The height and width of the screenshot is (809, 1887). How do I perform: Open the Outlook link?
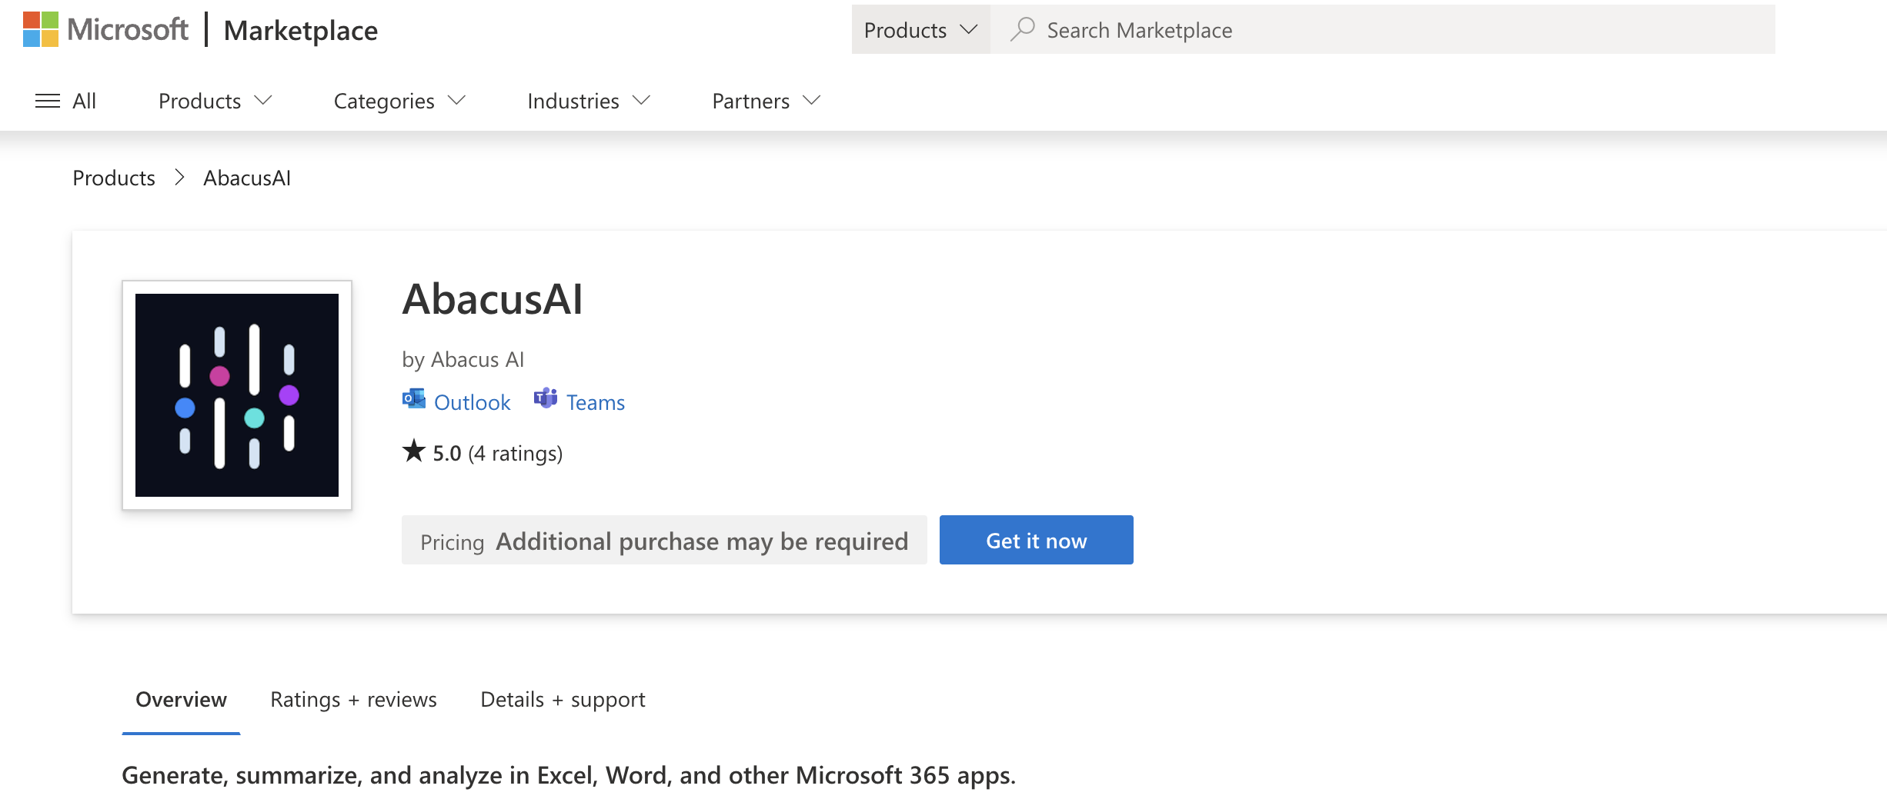[x=473, y=402]
